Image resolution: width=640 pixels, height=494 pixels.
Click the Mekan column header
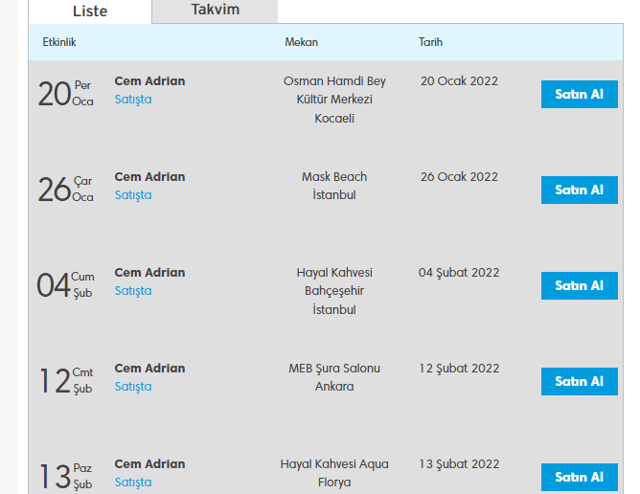(301, 43)
